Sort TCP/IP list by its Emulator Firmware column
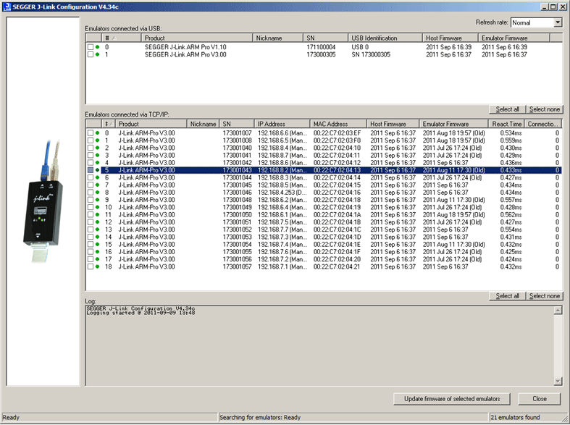The width and height of the screenshot is (570, 425). 453,124
